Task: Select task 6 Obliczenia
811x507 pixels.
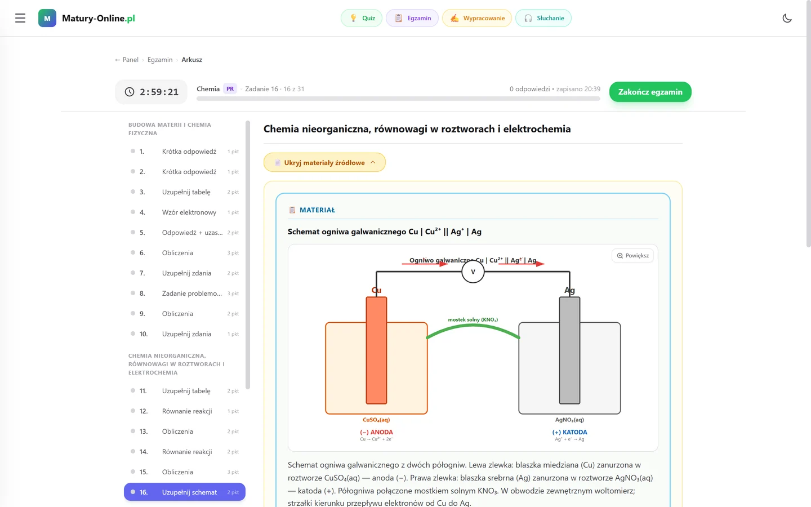Action: [185, 253]
